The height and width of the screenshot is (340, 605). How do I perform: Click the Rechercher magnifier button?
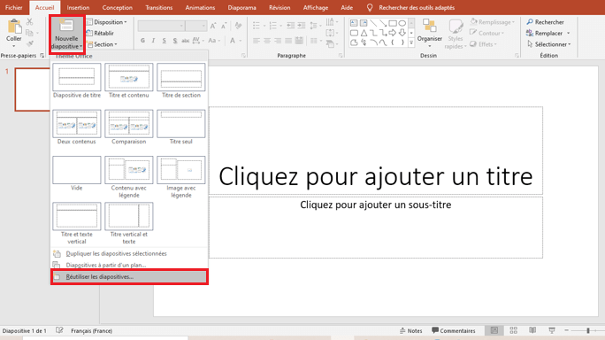(x=545, y=22)
